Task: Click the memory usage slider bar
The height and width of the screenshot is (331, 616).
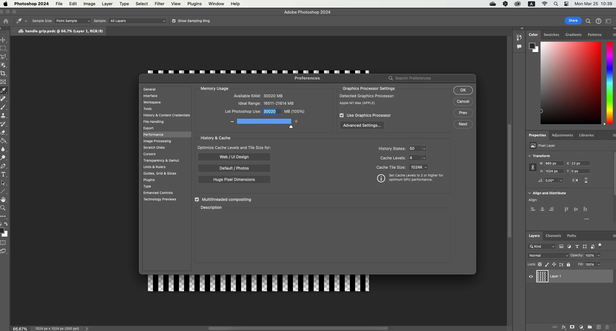Action: click(x=264, y=121)
